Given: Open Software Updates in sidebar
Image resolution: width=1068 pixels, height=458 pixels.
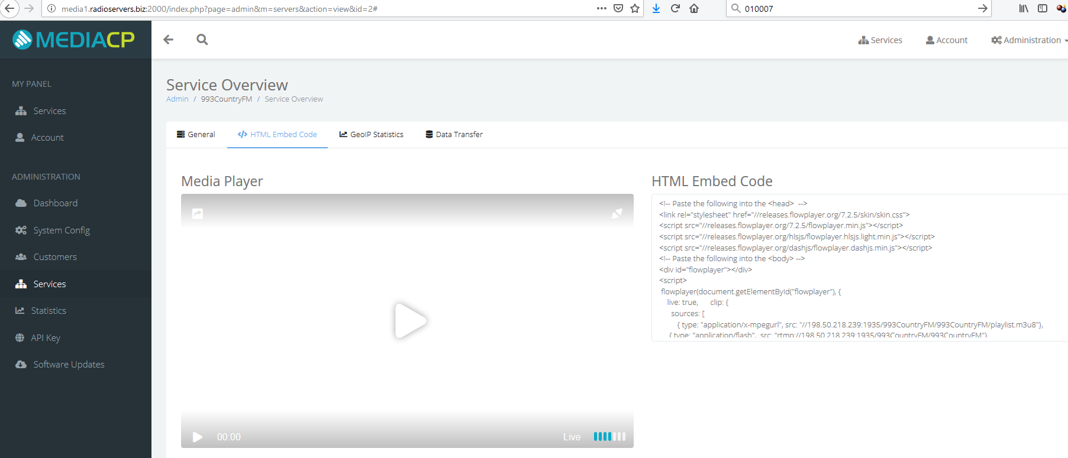Looking at the screenshot, I should [68, 365].
